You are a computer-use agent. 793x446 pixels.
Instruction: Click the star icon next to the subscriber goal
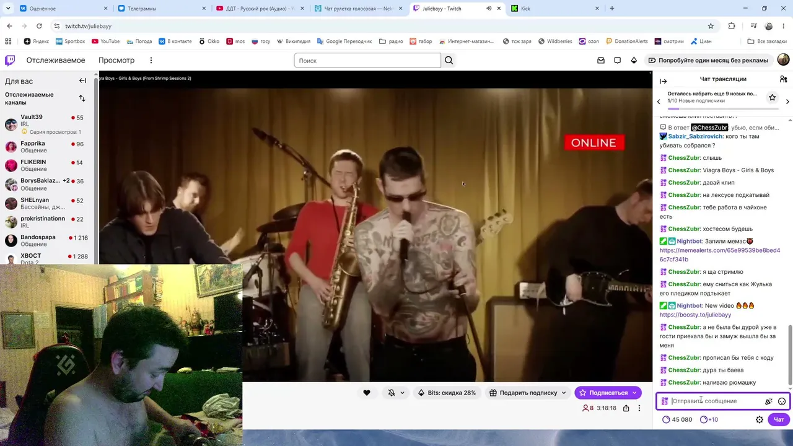[772, 97]
